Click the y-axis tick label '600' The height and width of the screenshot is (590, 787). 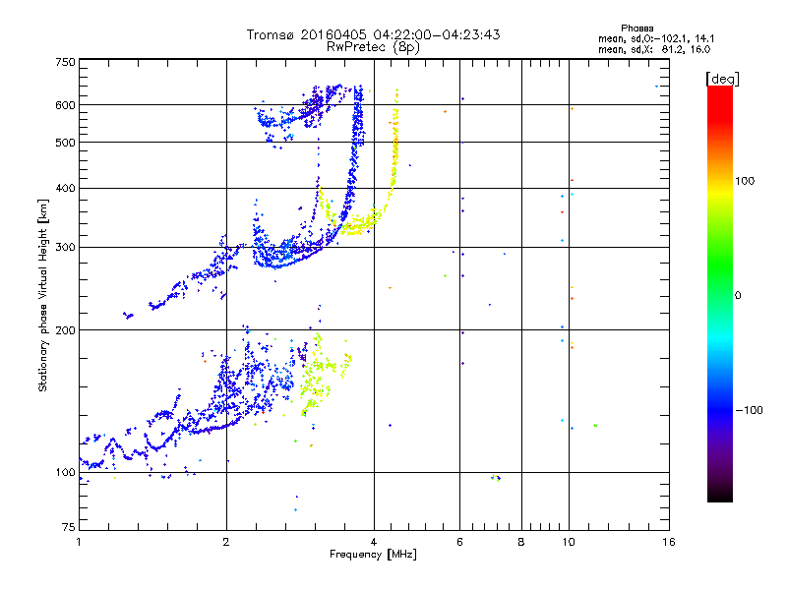point(65,105)
